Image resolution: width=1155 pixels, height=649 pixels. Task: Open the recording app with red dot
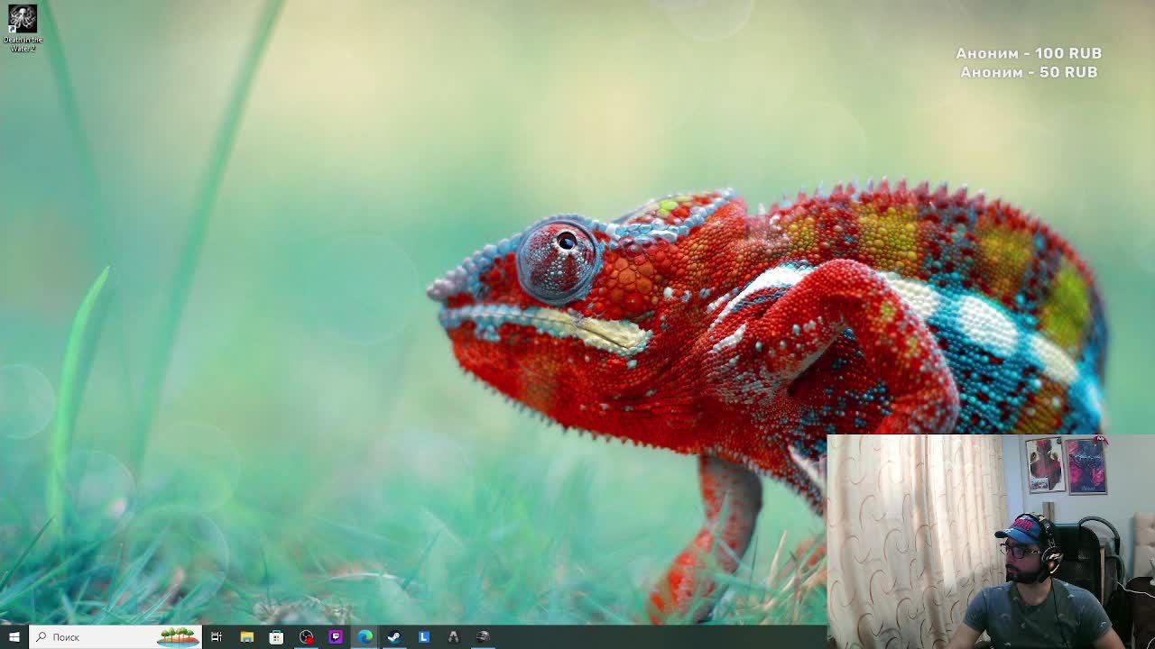tap(306, 636)
